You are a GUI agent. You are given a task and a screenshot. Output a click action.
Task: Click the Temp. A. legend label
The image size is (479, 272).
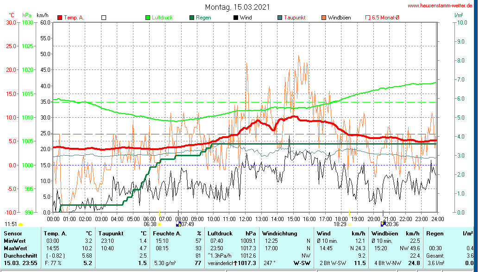click(74, 18)
